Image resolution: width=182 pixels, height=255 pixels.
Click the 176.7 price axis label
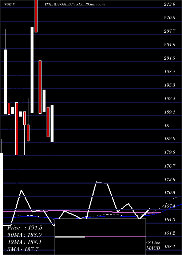click(170, 166)
